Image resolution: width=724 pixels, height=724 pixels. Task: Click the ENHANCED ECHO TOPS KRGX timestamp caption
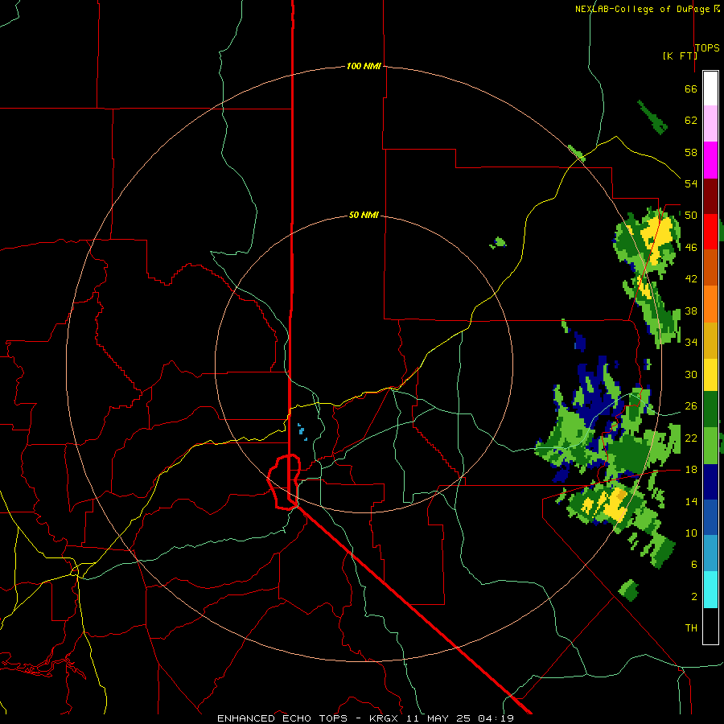coord(365,718)
